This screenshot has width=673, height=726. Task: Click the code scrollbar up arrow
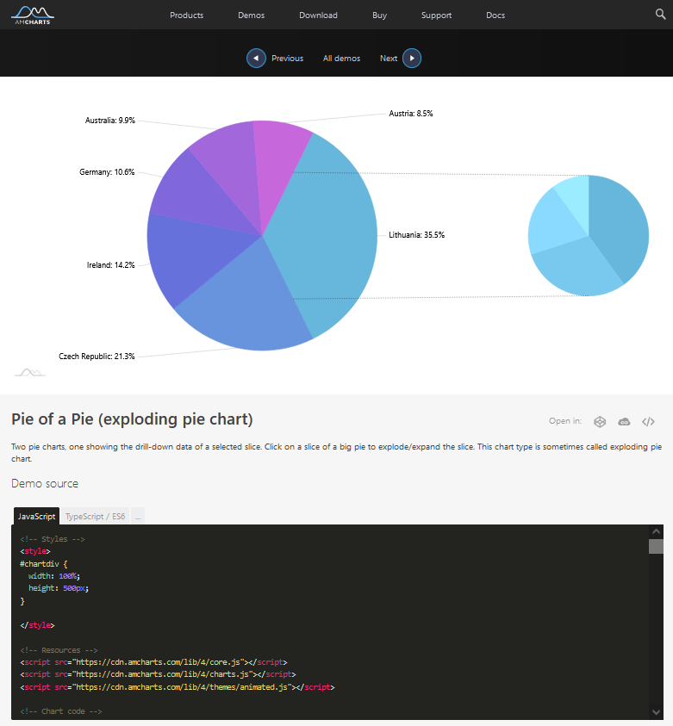pyautogui.click(x=656, y=531)
